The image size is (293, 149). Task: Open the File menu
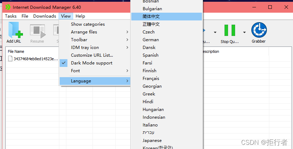[x=25, y=16]
